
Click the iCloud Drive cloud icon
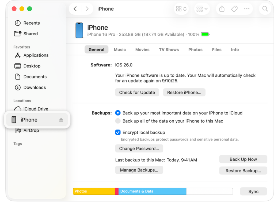click(18, 109)
